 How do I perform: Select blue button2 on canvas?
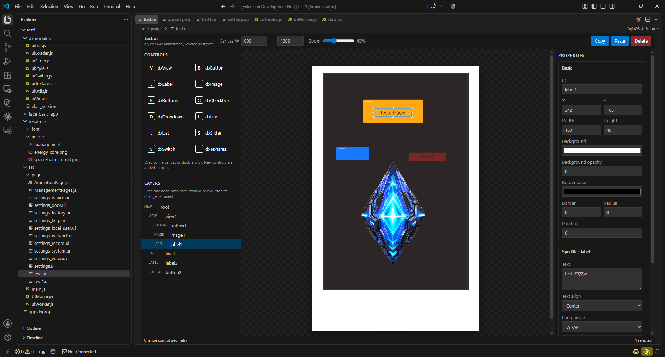pos(352,153)
